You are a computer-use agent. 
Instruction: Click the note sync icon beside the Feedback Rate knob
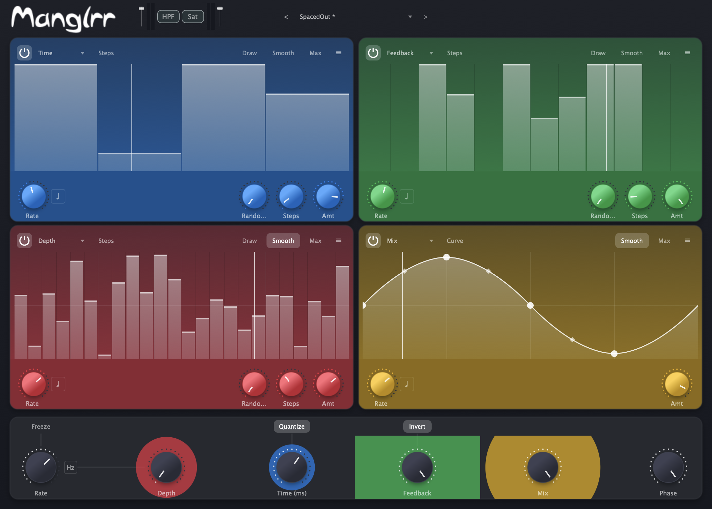coord(407,196)
